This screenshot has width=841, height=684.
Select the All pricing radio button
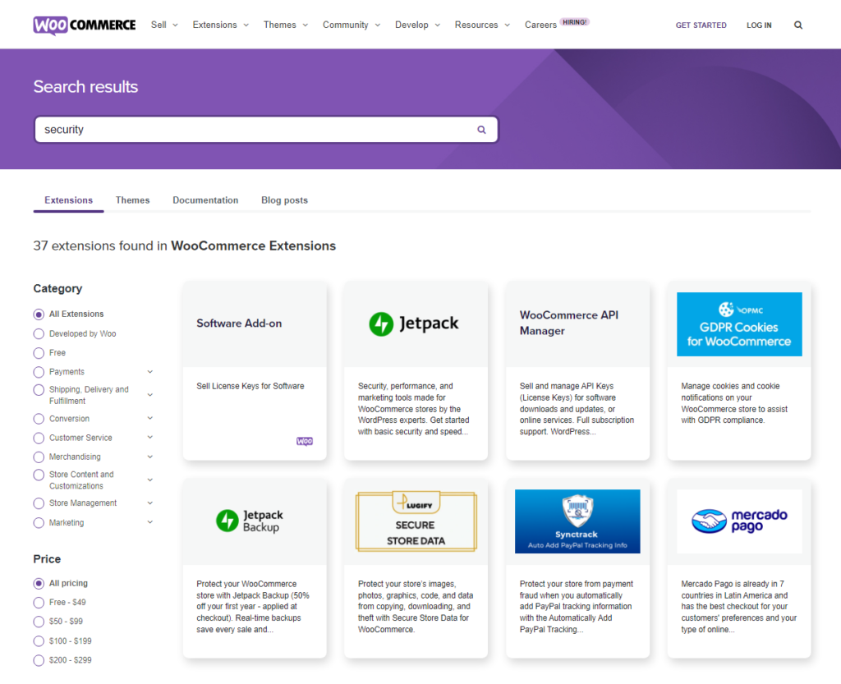[39, 583]
